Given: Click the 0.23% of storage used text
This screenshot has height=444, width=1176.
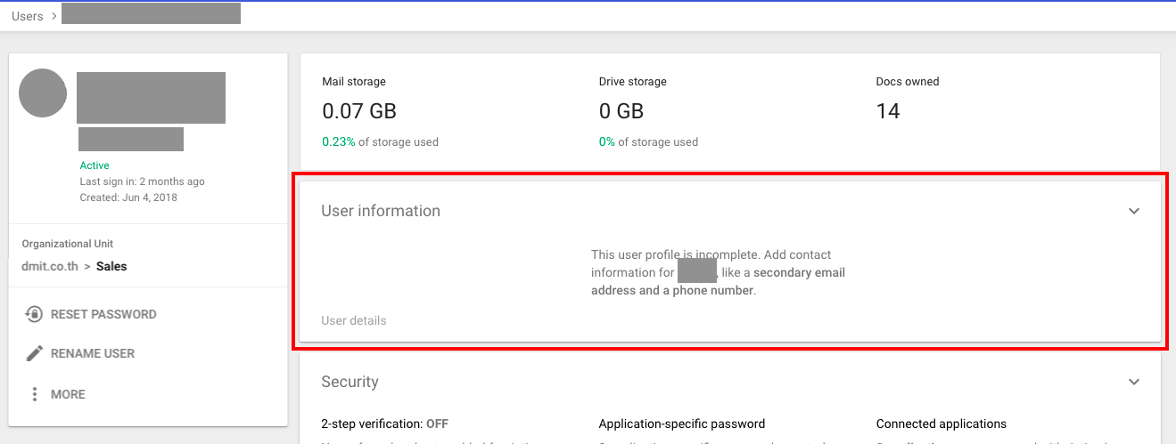Looking at the screenshot, I should pyautogui.click(x=380, y=141).
